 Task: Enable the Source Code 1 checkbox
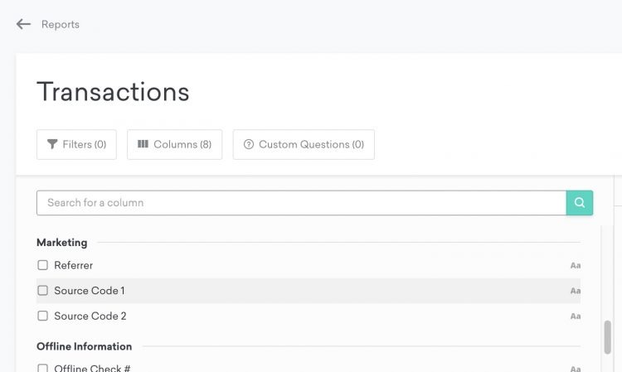click(43, 291)
